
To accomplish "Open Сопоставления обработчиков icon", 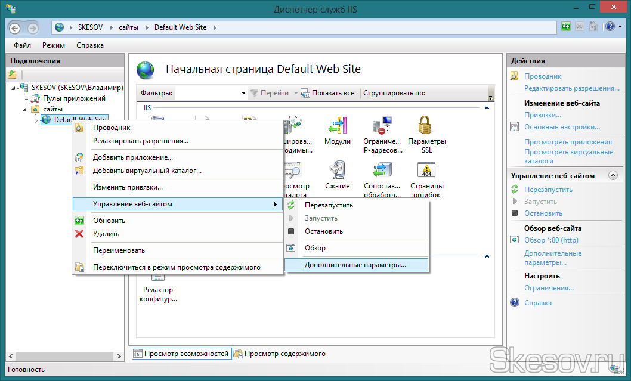I will coord(382,171).
